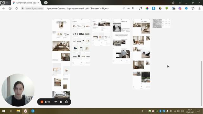203x114 pixels.
Task: Stop the screen recording with orange square
Action: click(42, 102)
